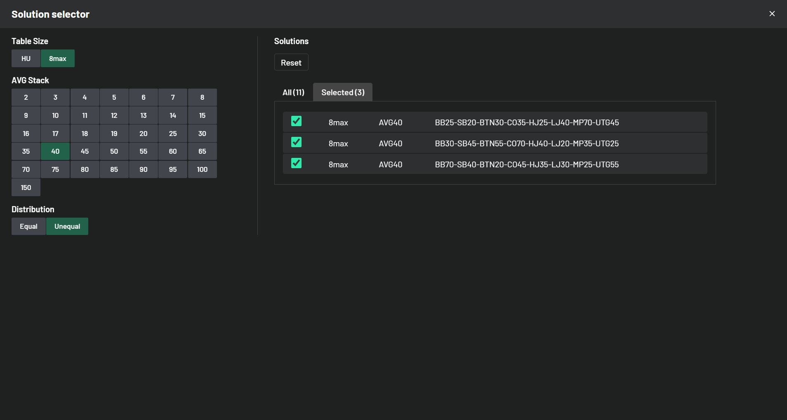Pick average stack 55
Image resolution: width=787 pixels, height=420 pixels.
[x=144, y=151]
